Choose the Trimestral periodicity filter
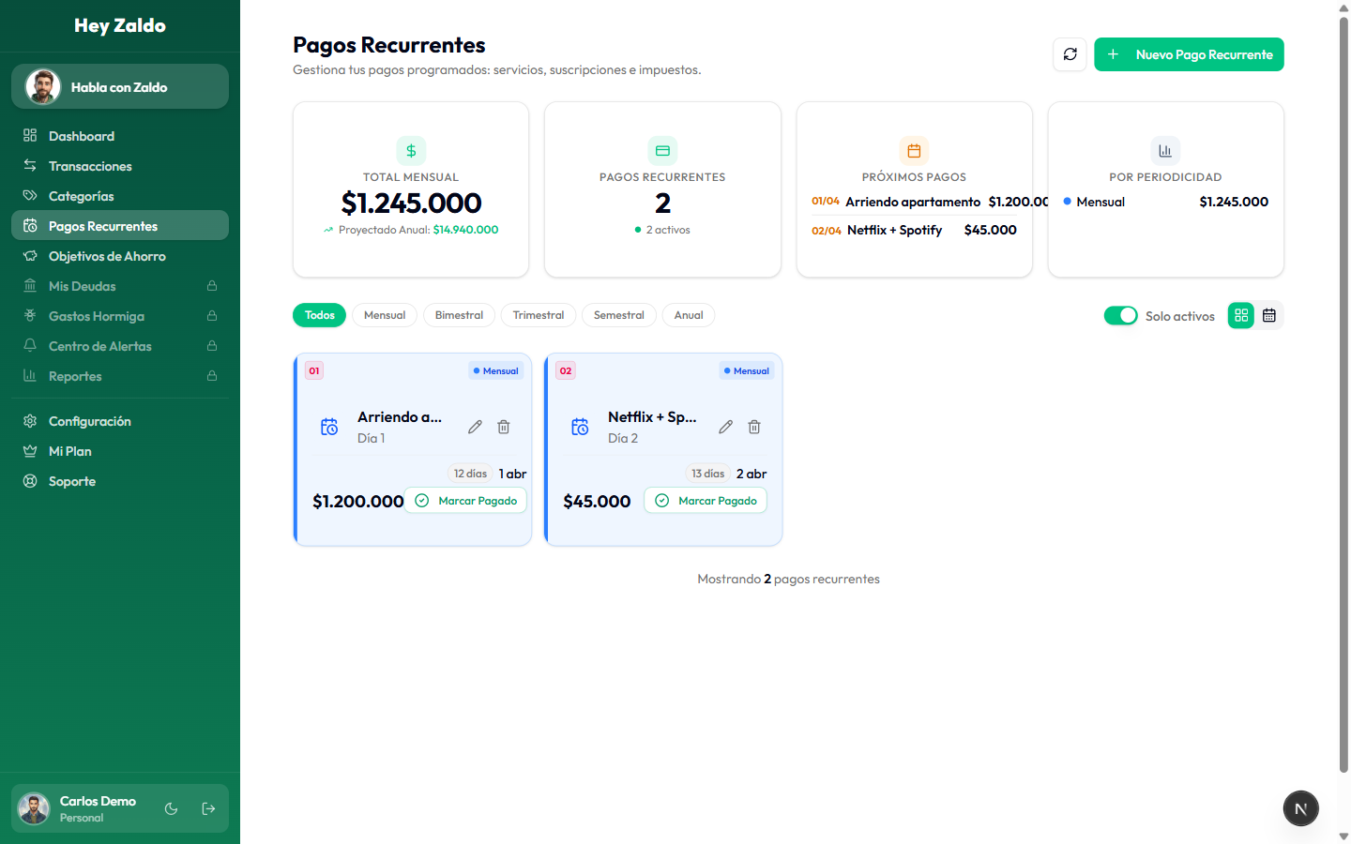This screenshot has width=1351, height=844. pos(538,315)
